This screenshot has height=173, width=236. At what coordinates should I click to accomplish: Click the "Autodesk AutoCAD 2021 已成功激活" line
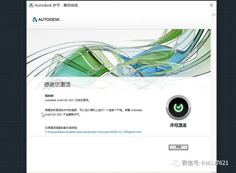tap(67, 100)
